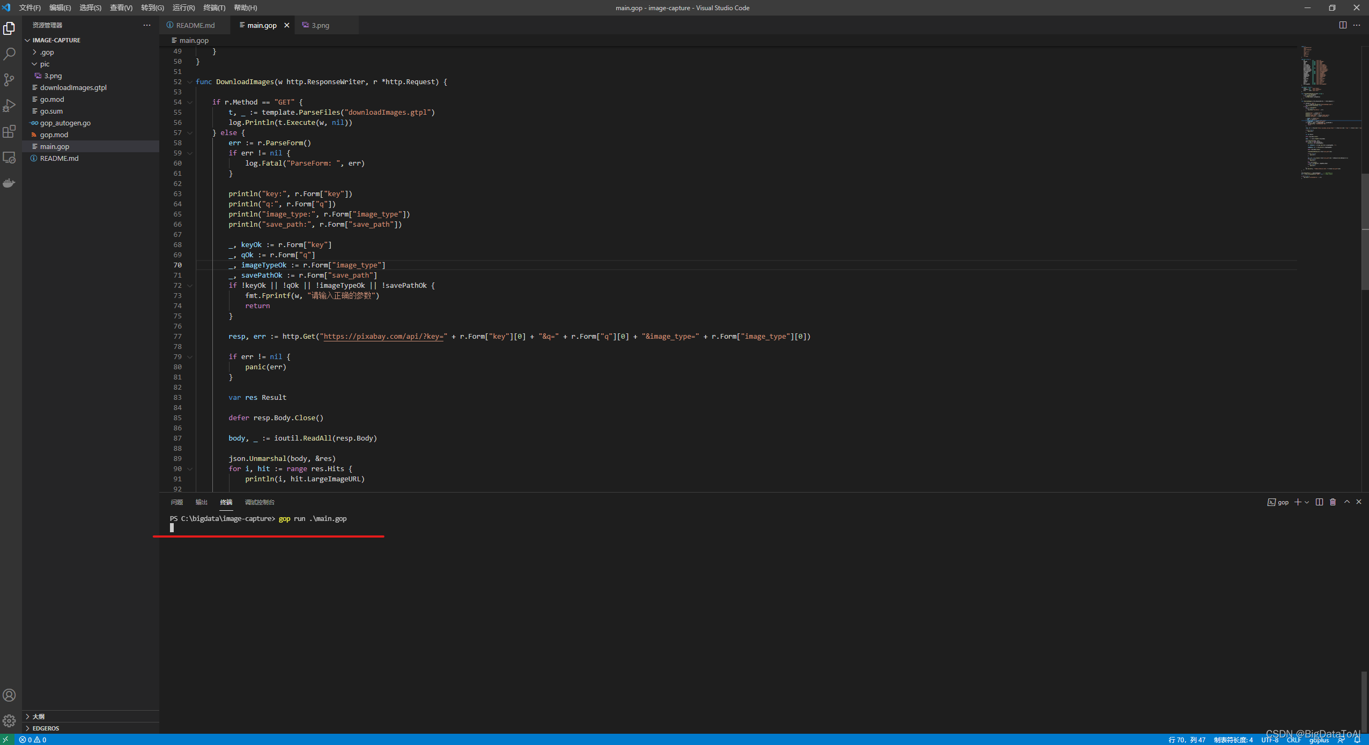Fold the else block at line 57
The image size is (1369, 745).
point(190,133)
